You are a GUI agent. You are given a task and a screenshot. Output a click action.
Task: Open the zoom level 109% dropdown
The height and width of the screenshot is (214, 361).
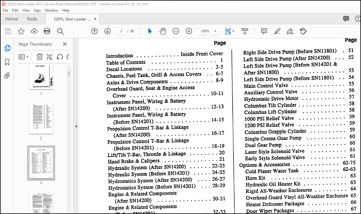coord(215,31)
